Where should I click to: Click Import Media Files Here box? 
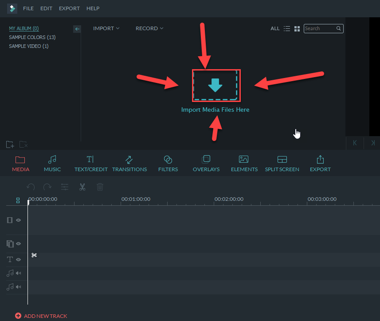(x=215, y=85)
